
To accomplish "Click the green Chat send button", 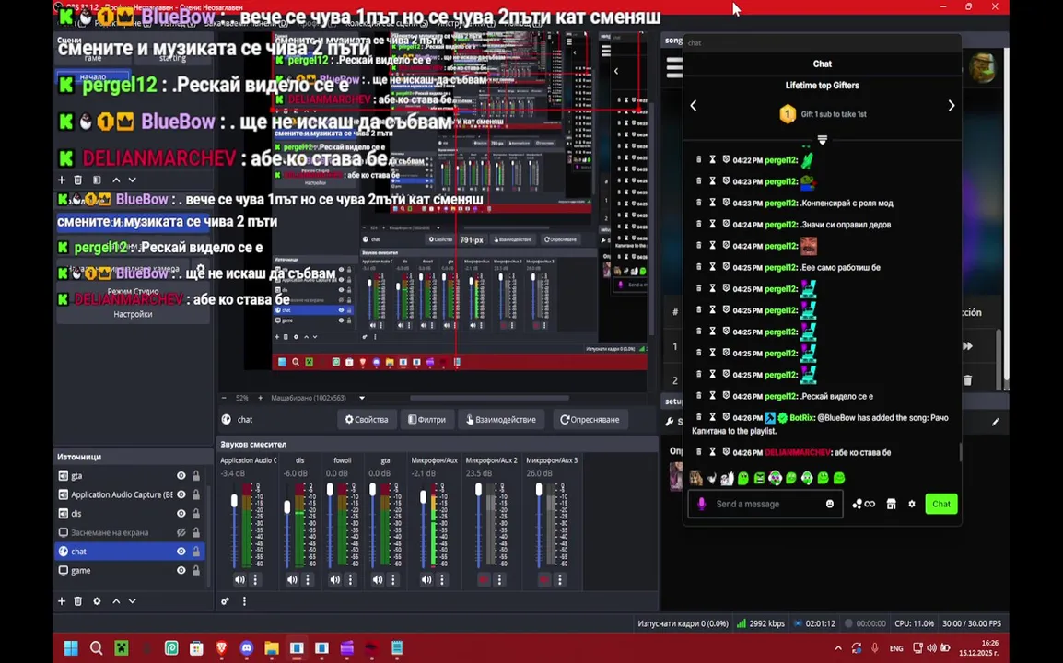I will point(941,504).
